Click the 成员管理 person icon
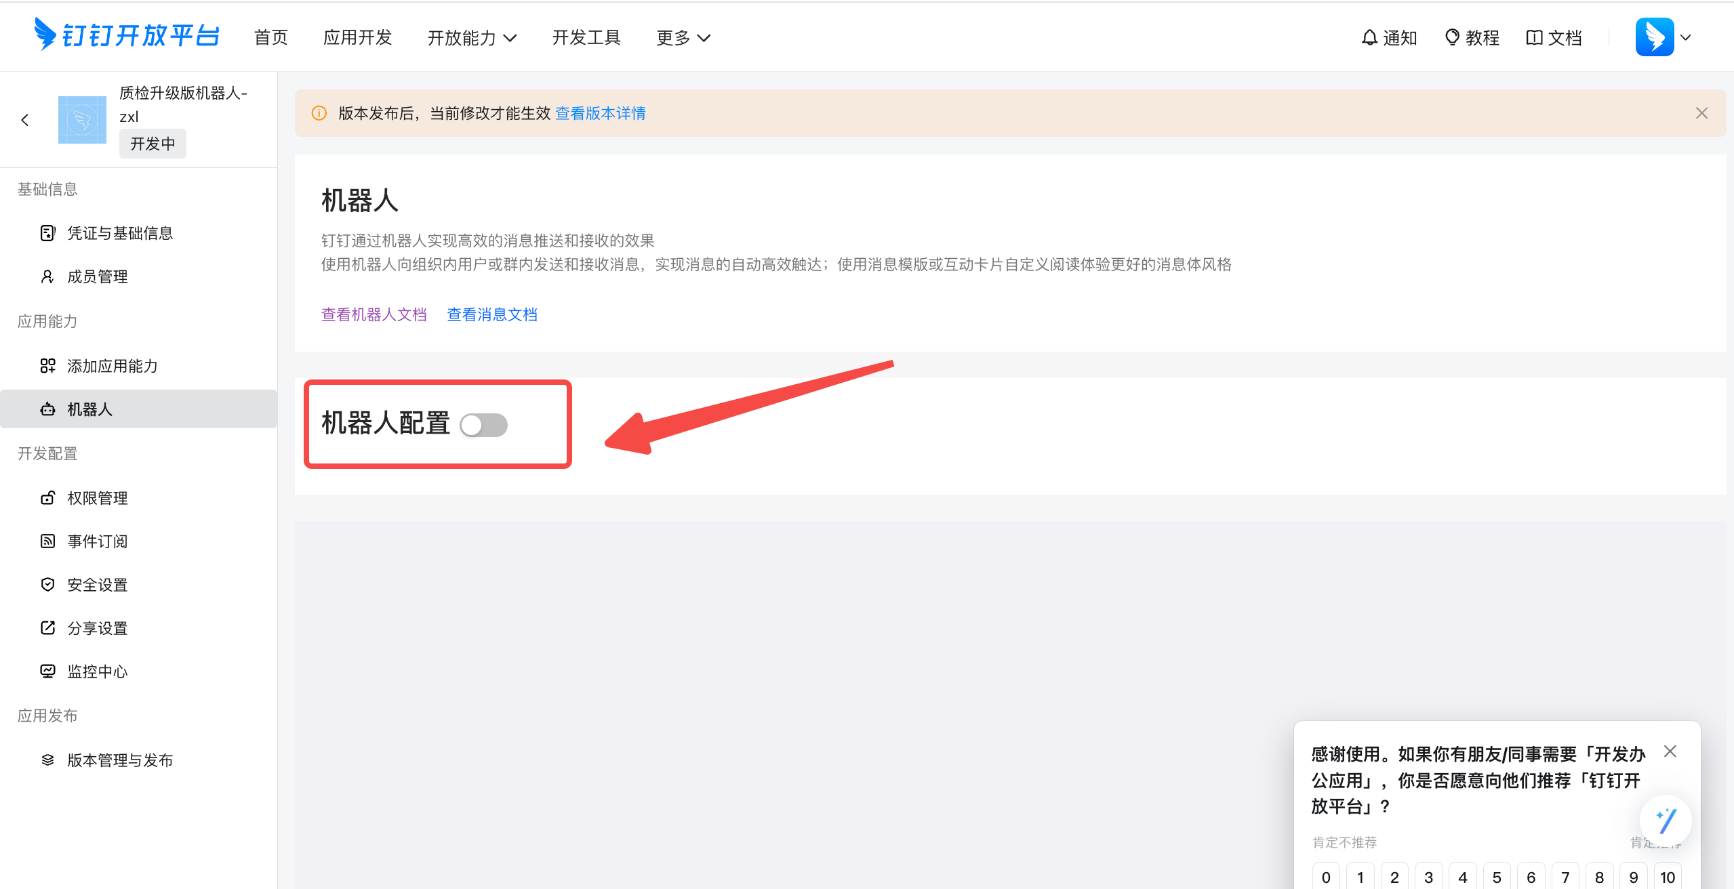 click(47, 276)
